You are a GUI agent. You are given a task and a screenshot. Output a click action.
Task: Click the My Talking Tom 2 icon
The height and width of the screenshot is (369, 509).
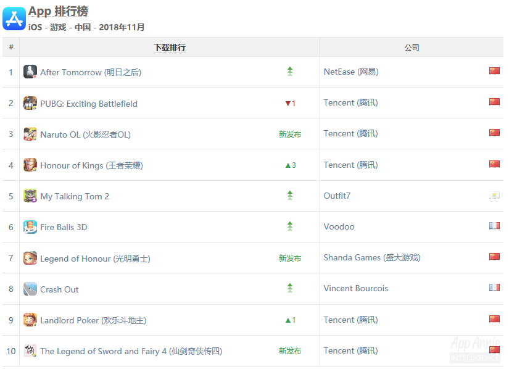point(30,196)
